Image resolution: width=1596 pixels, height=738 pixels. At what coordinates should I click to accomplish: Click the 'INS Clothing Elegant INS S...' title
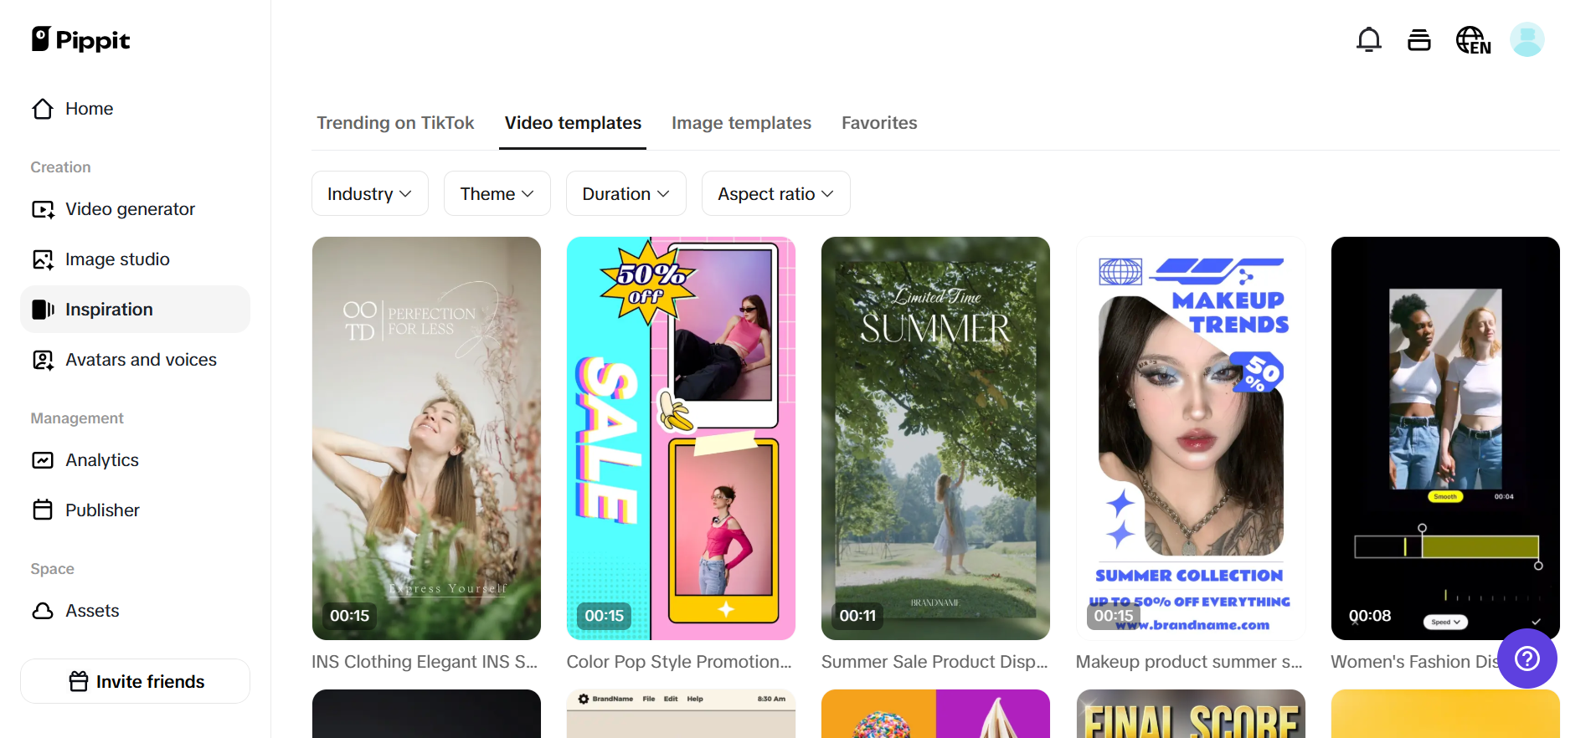pyautogui.click(x=425, y=662)
